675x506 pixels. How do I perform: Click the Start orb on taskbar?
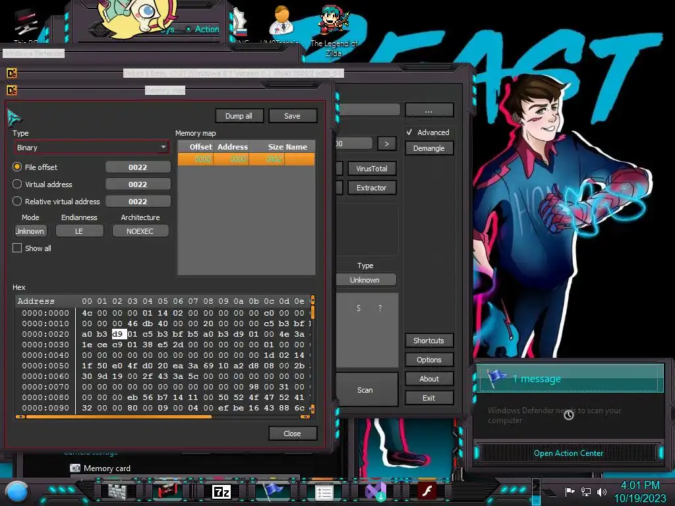point(16,492)
